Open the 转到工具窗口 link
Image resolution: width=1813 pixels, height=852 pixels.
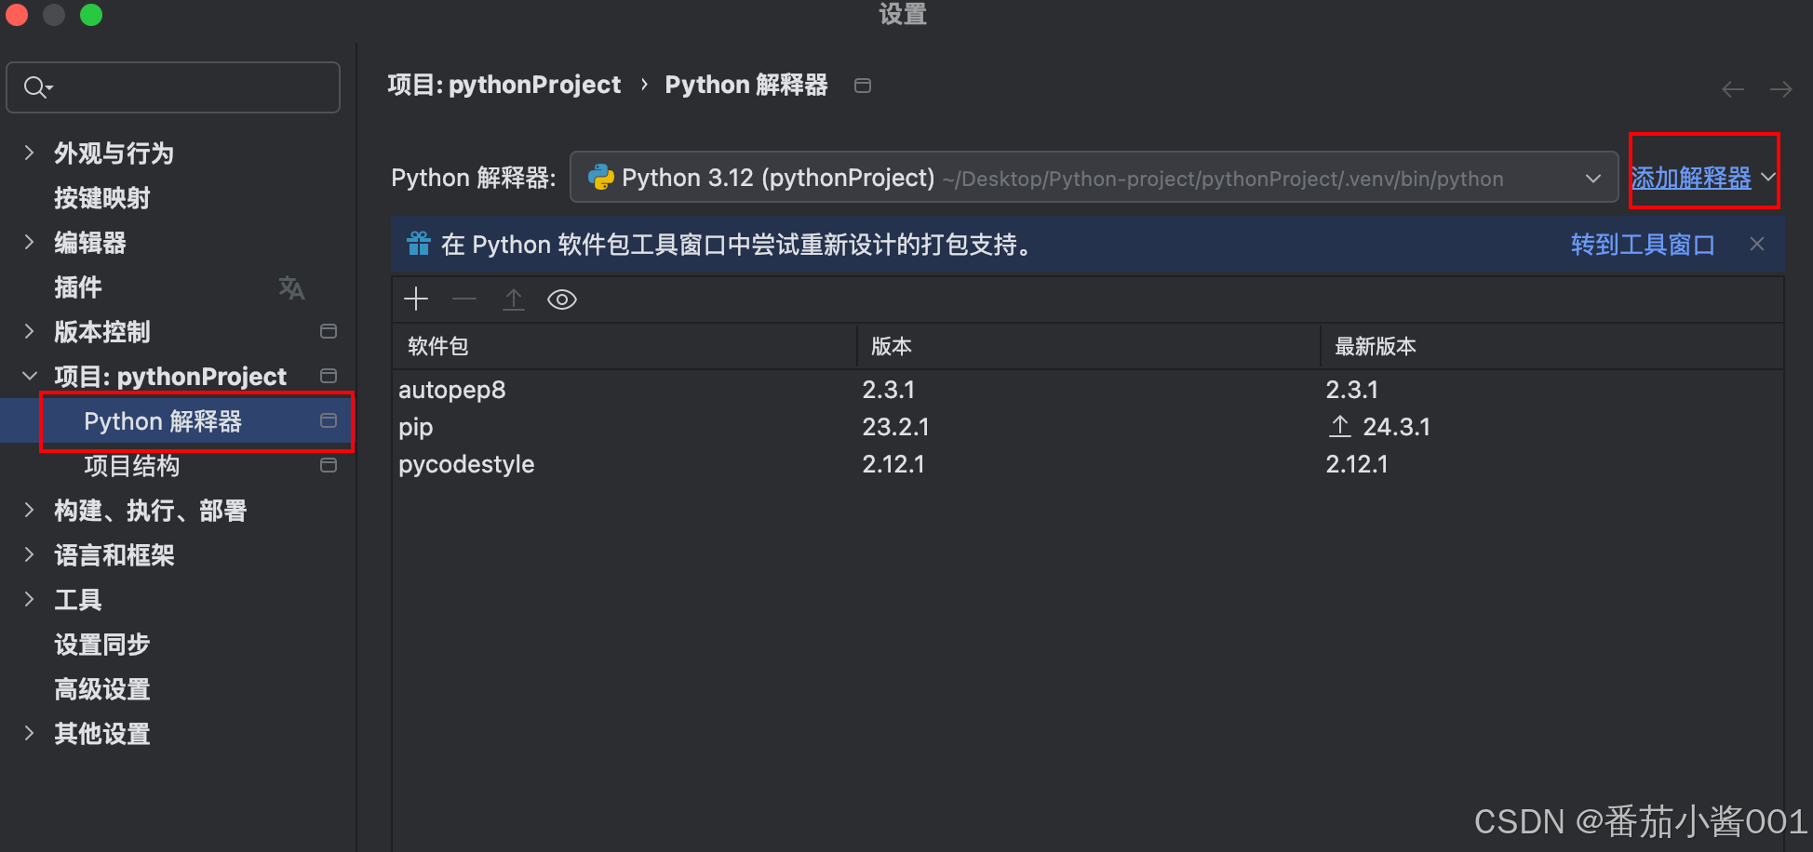click(1642, 245)
